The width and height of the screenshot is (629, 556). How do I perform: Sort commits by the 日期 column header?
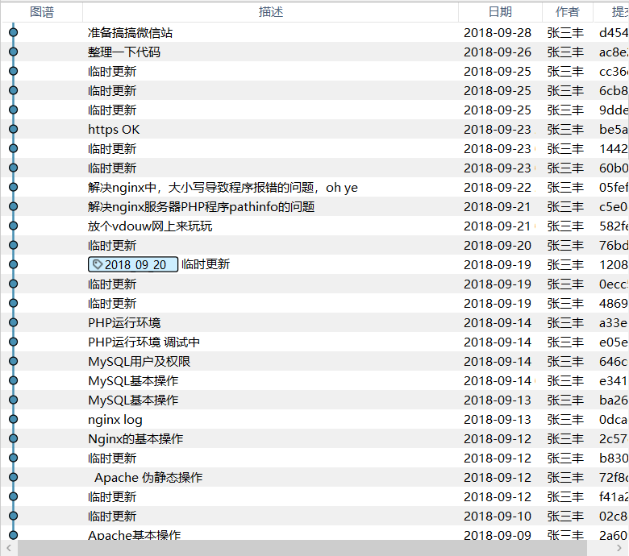click(500, 11)
